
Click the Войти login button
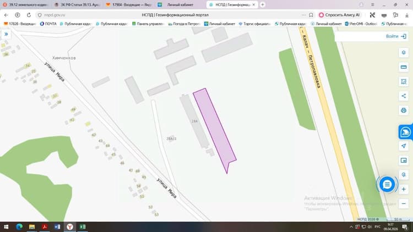click(396, 36)
